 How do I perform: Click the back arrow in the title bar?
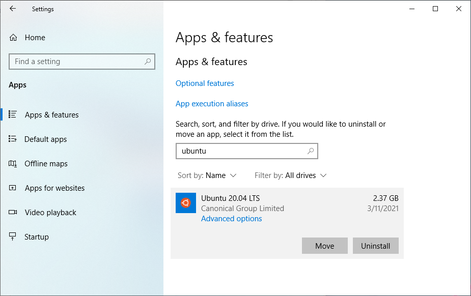tap(13, 9)
